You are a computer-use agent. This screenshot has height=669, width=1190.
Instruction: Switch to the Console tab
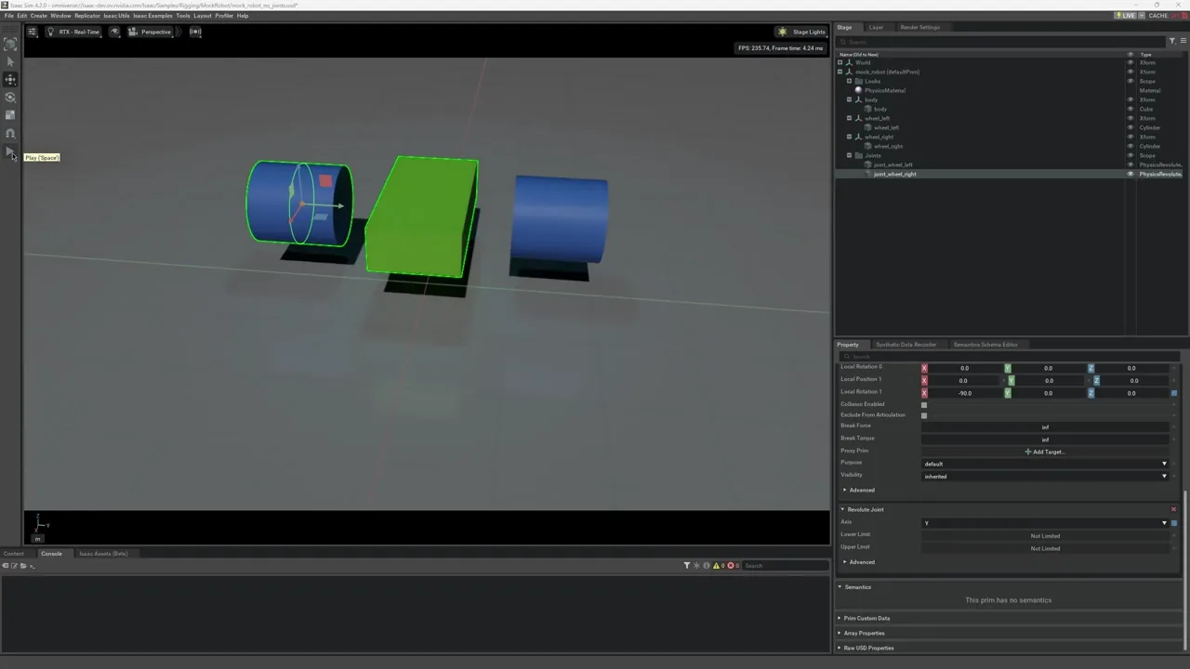(x=51, y=554)
